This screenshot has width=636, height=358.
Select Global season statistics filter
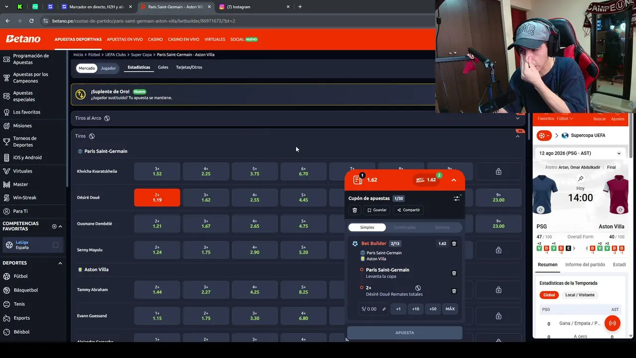tap(549, 295)
